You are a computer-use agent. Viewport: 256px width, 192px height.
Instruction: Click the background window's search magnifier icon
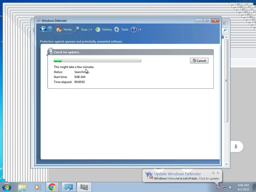225,30
